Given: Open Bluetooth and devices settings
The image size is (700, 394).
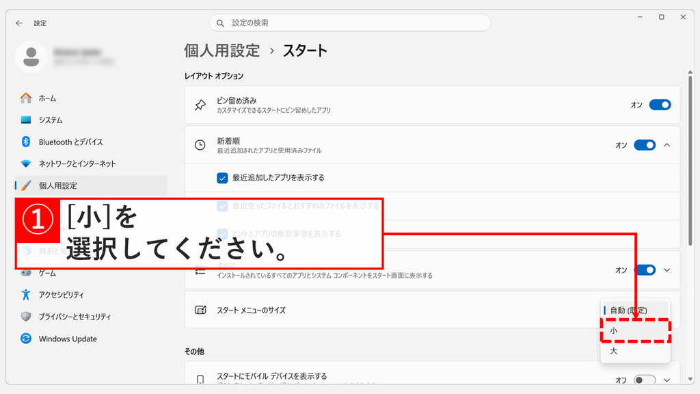Looking at the screenshot, I should (91, 142).
